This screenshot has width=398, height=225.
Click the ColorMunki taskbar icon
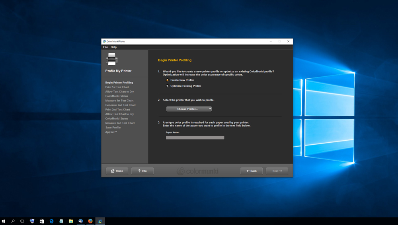[x=100, y=221]
